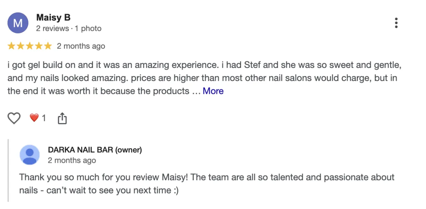The height and width of the screenshot is (209, 426).
Task: Like the review with the outline heart
Action: pos(14,118)
